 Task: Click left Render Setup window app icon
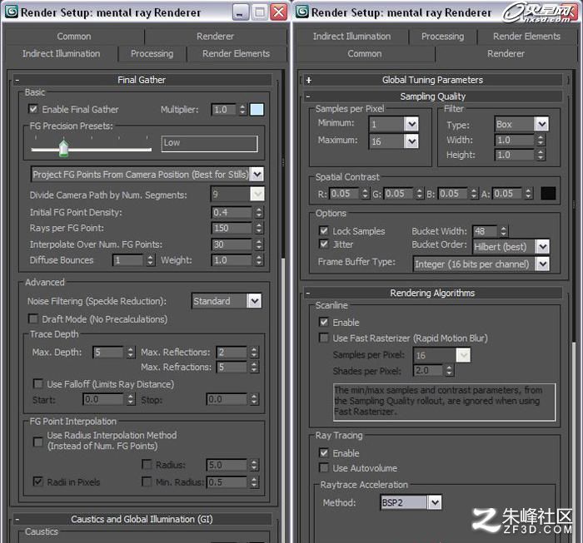[x=11, y=12]
